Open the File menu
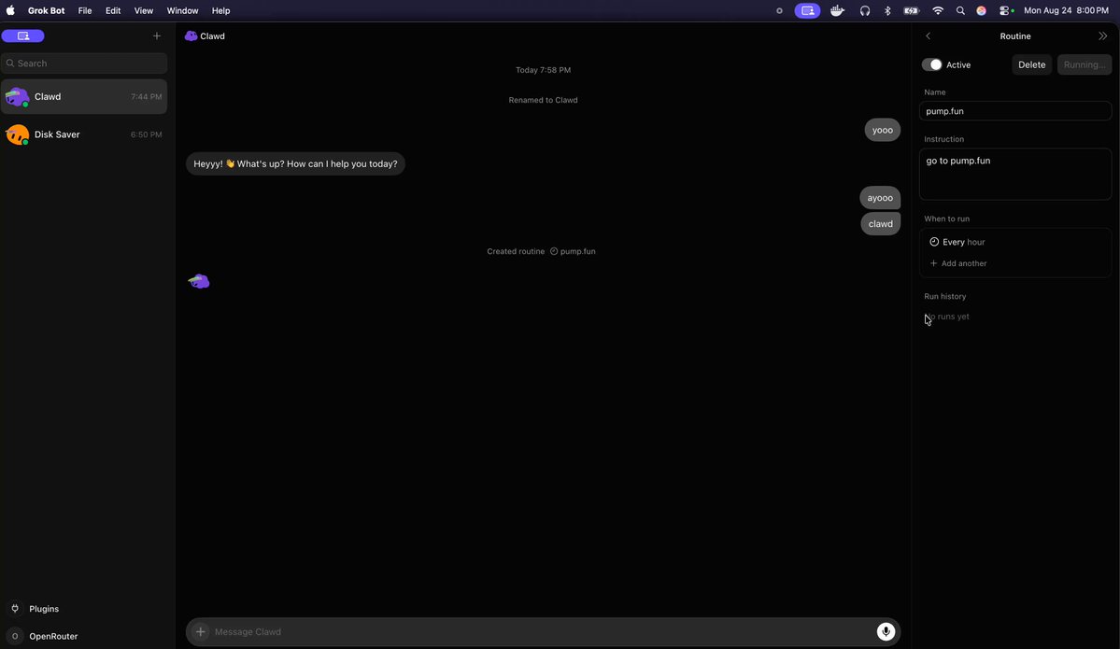Screen dimensions: 1120x649 (x=85, y=10)
